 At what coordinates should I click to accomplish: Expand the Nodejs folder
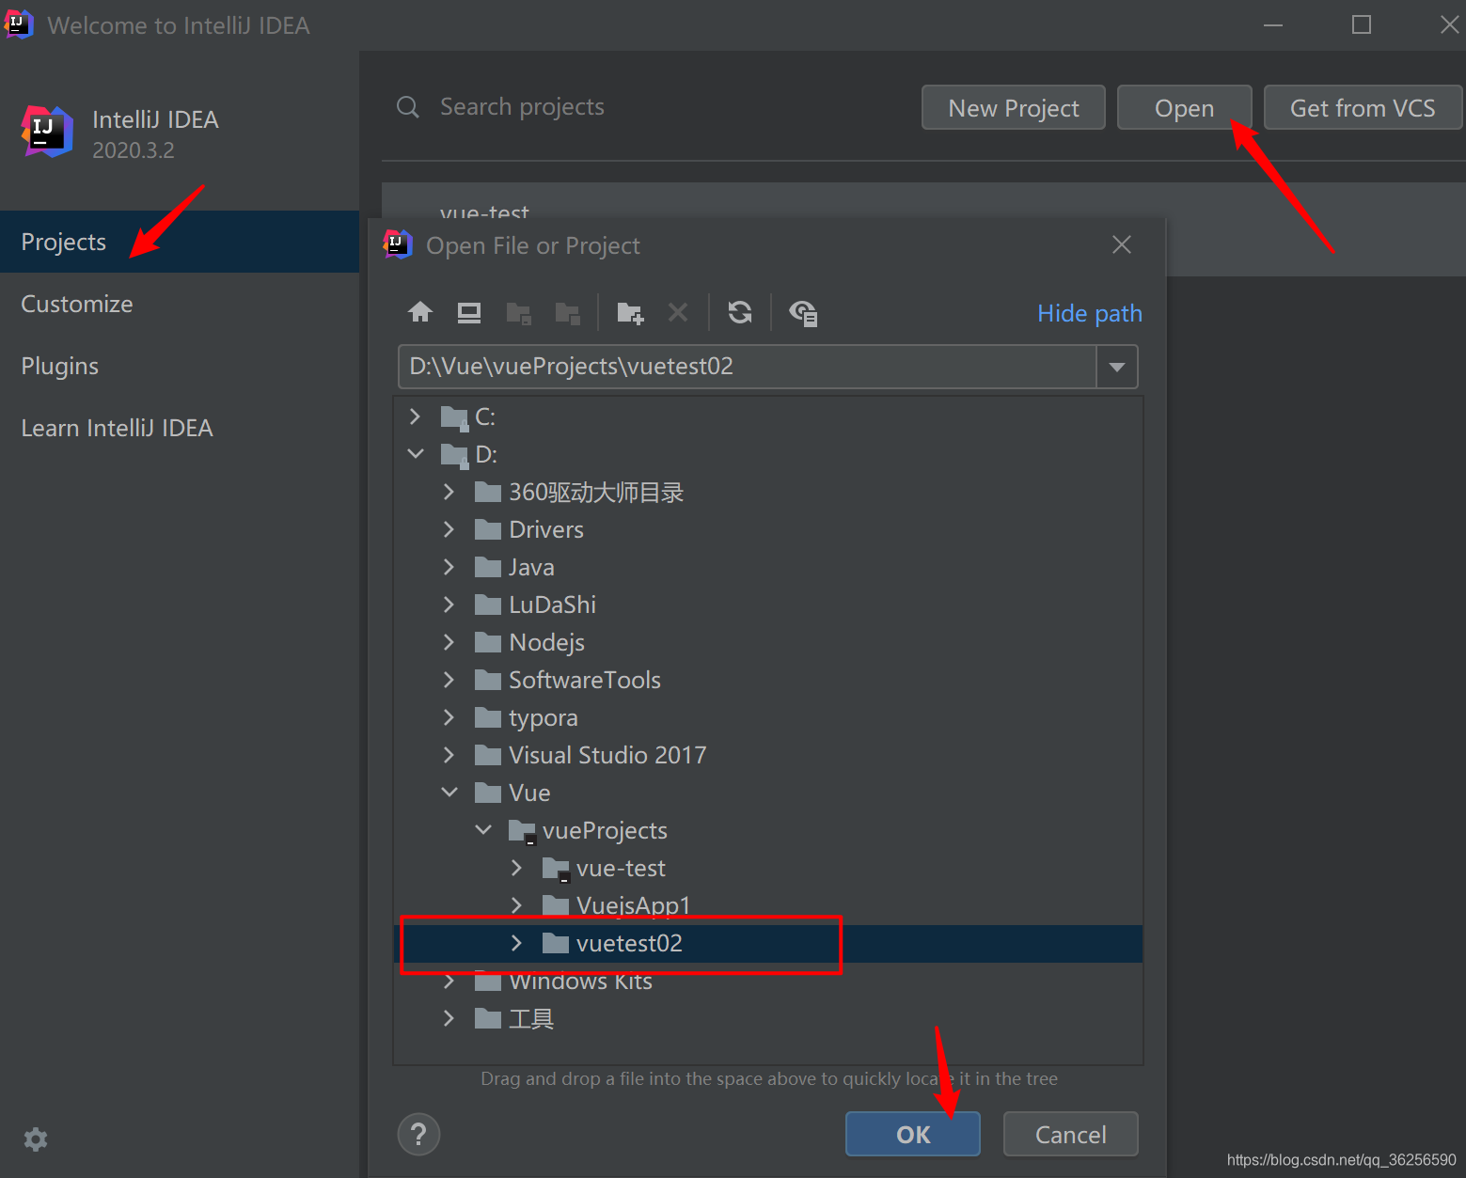point(449,642)
